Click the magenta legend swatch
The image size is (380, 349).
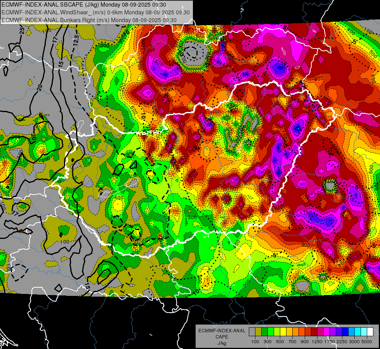326,332
